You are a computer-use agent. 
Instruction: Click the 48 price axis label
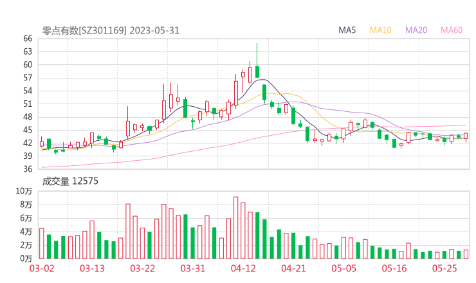click(28, 117)
